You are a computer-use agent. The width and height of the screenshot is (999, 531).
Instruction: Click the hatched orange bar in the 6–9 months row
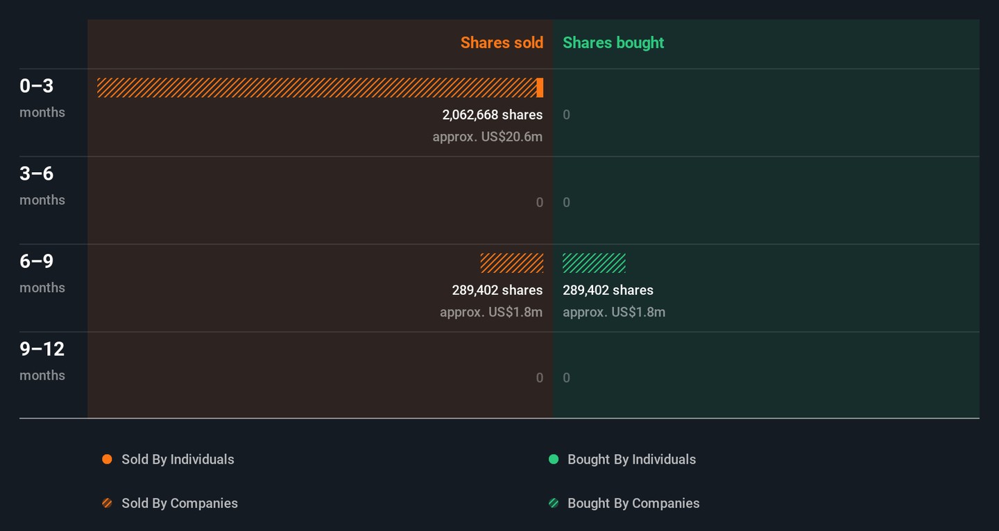512,263
